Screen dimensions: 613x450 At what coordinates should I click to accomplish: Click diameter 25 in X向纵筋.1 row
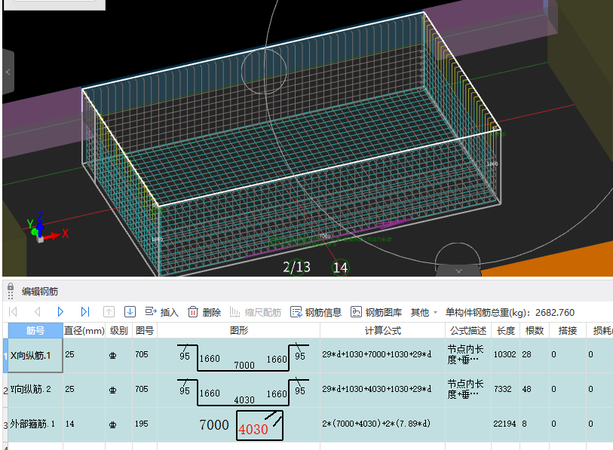point(84,354)
